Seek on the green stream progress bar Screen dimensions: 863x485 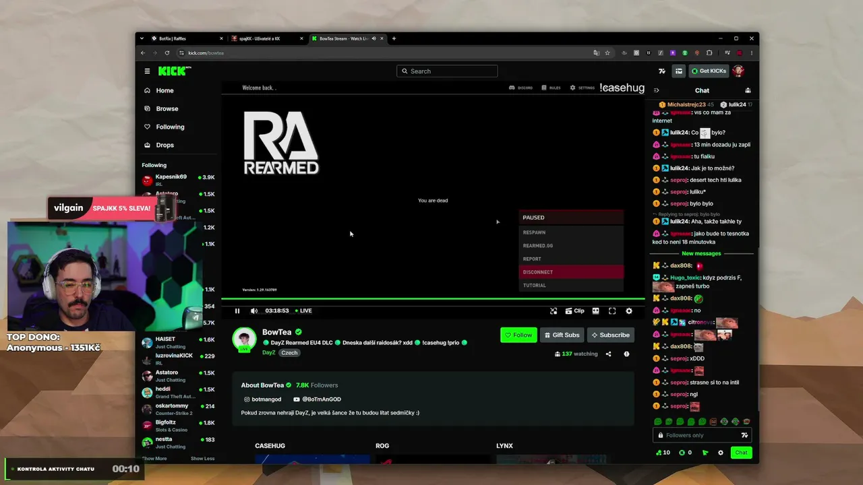(x=433, y=299)
